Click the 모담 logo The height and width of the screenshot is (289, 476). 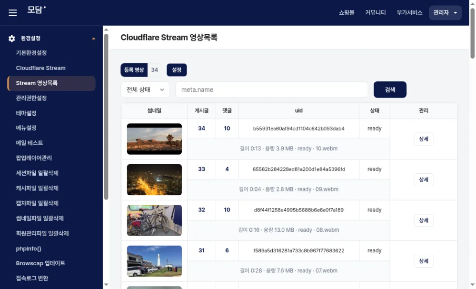click(x=37, y=10)
